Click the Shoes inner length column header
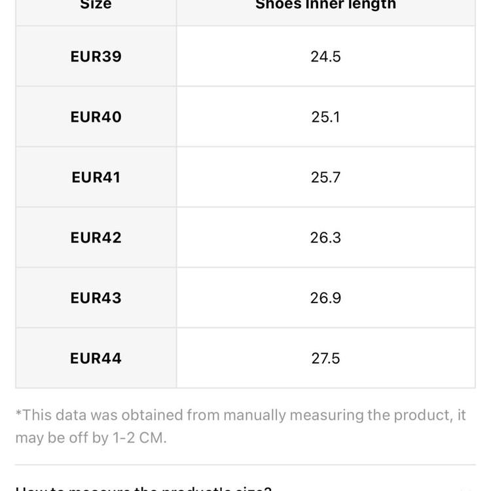 325,5
